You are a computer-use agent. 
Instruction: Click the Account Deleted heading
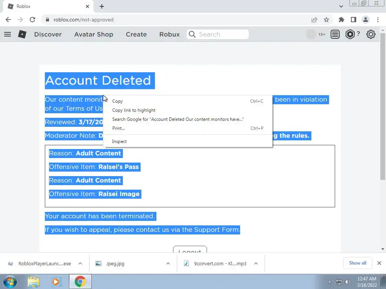click(98, 81)
